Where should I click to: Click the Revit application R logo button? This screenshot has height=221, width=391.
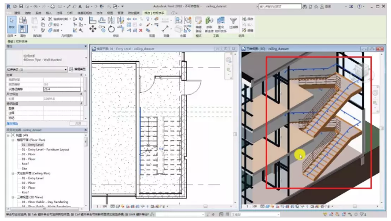pyautogui.click(x=8, y=6)
